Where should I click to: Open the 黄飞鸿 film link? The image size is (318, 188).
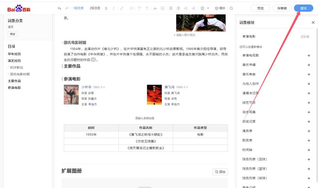click(x=170, y=87)
